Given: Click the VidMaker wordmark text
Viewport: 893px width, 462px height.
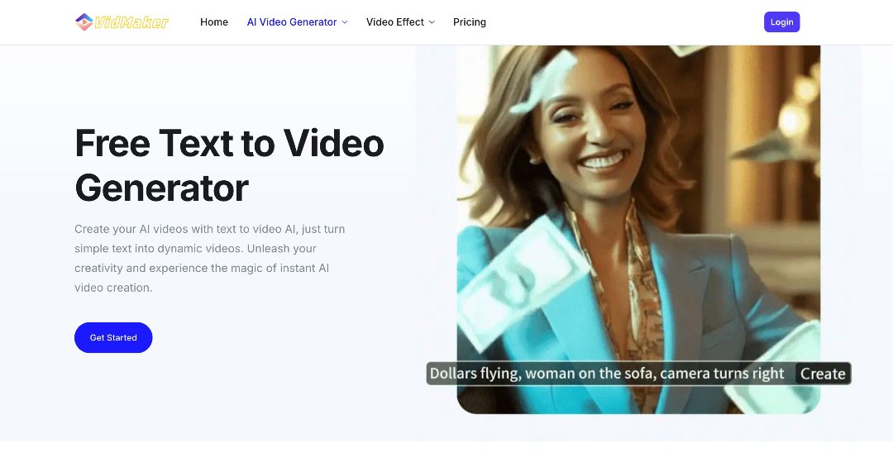Looking at the screenshot, I should pos(131,22).
